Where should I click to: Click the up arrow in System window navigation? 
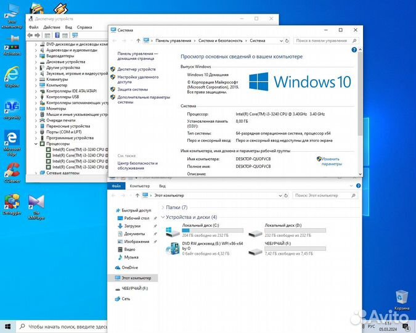click(x=138, y=41)
